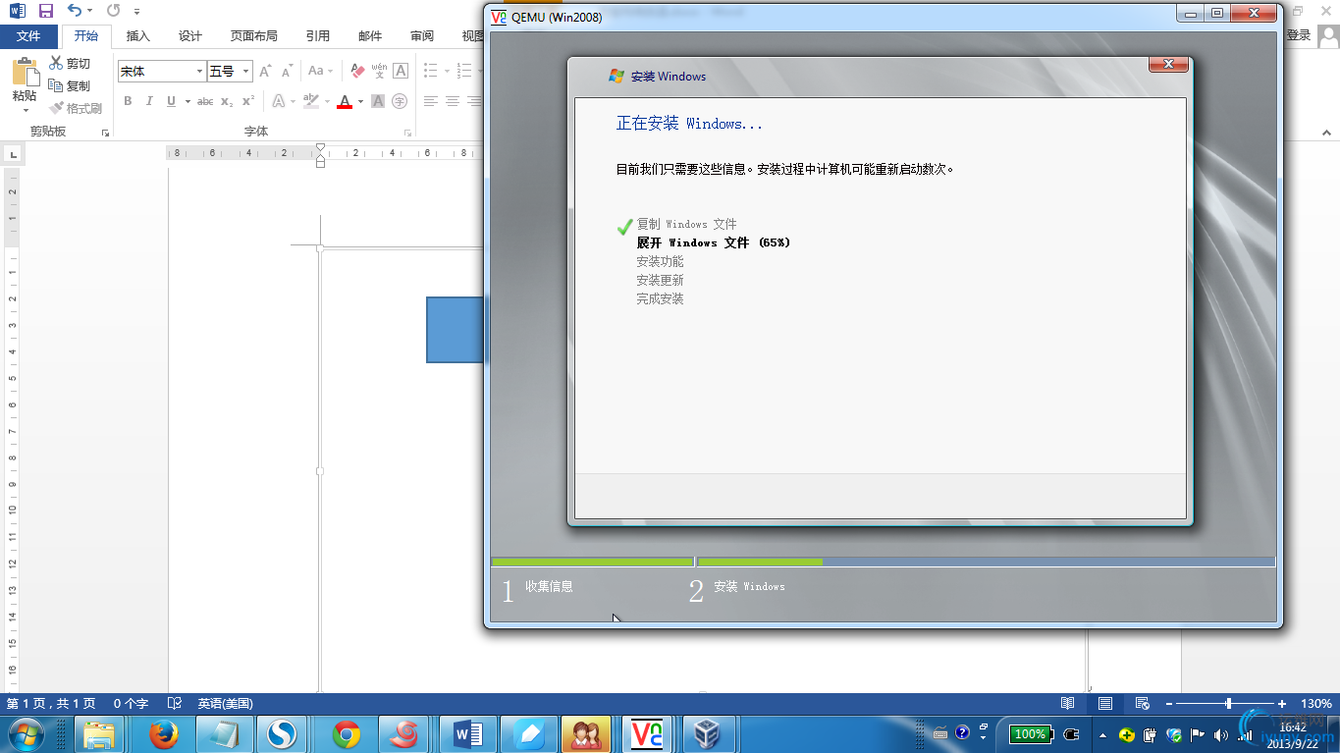Open Firefox from the taskbar
Viewport: 1340px width, 753px height.
point(162,733)
